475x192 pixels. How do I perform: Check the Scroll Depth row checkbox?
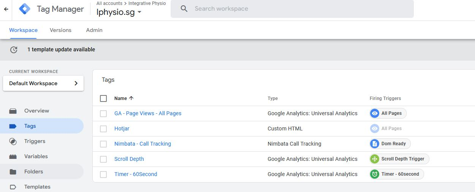click(103, 159)
